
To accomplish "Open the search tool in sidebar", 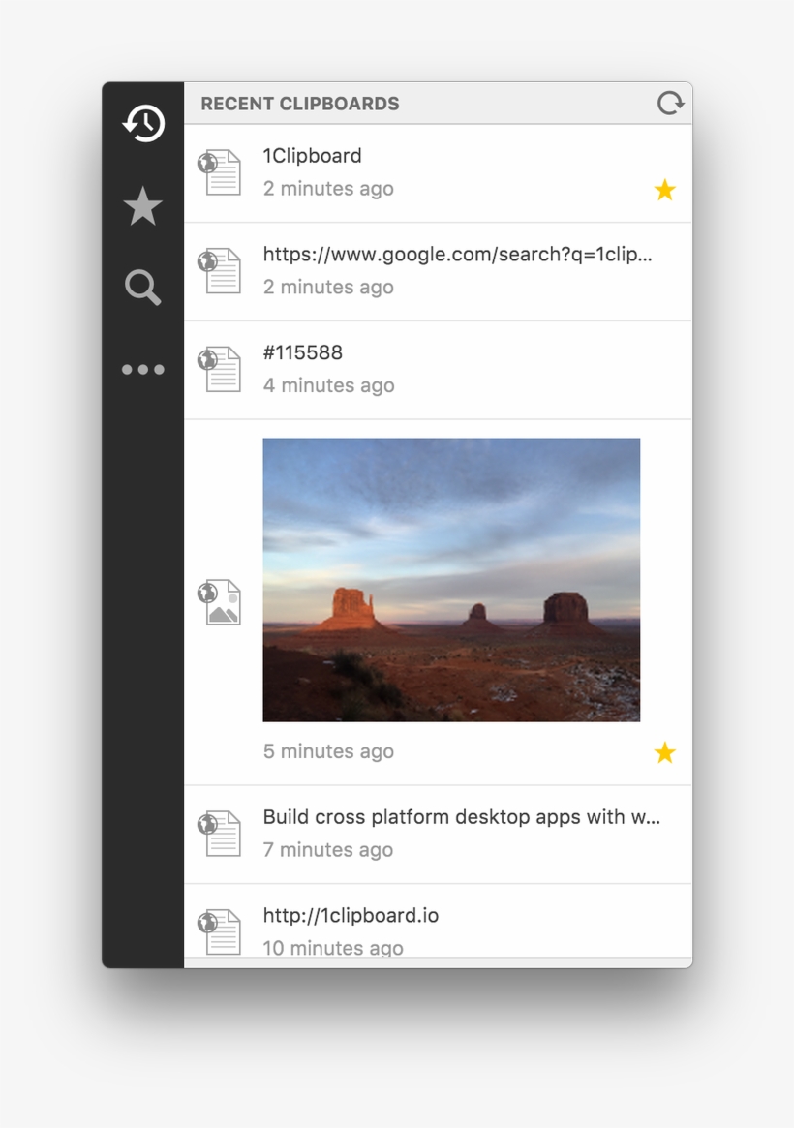I will pos(143,288).
